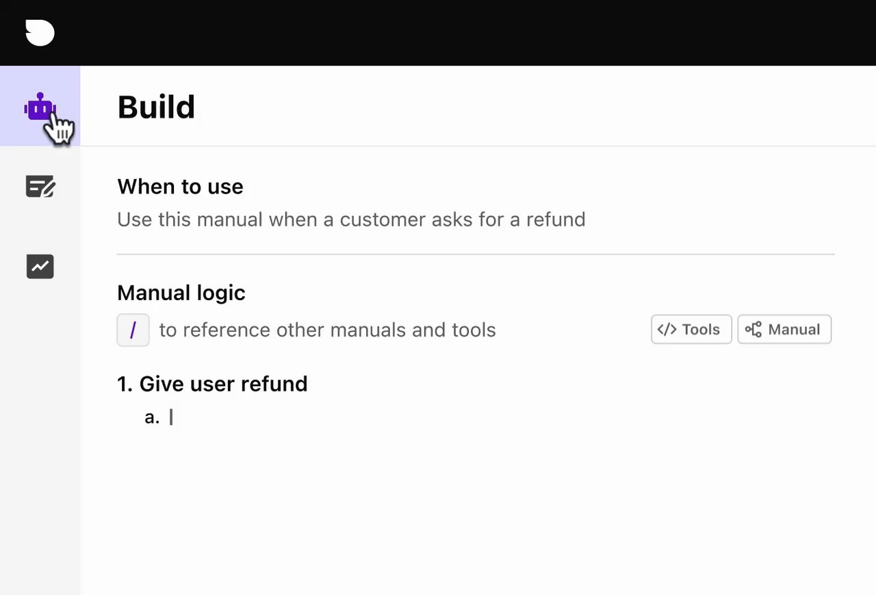Place cursor in "Give user refund" step
876x595 pixels.
223,384
